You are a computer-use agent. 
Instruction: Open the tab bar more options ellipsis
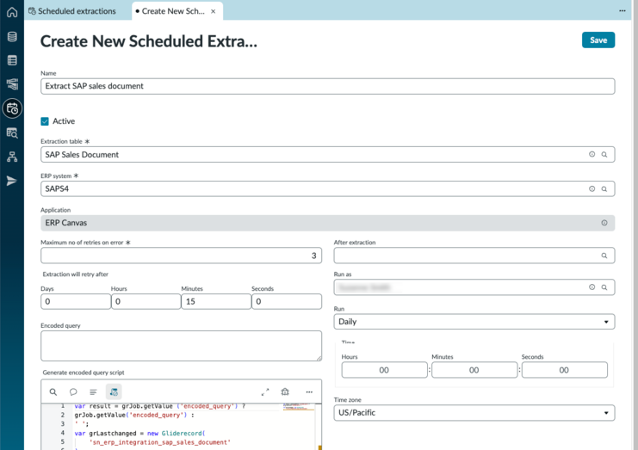623,11
